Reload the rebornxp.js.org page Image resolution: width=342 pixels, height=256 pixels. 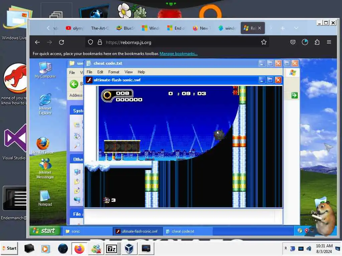click(61, 42)
